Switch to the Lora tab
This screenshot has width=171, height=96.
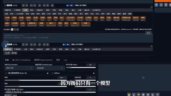[x=65, y=60]
